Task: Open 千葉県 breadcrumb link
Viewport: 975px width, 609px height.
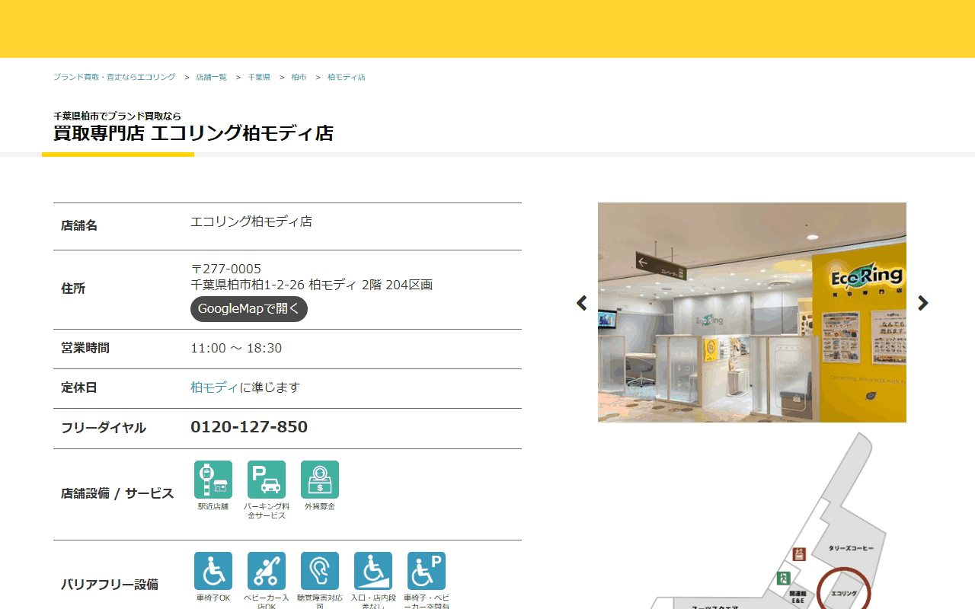Action: [x=259, y=78]
